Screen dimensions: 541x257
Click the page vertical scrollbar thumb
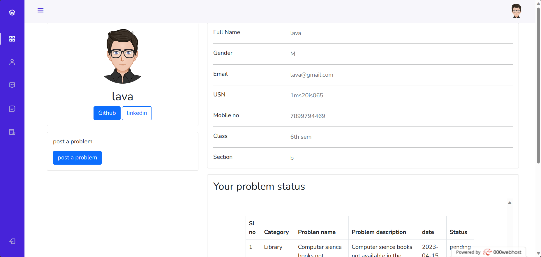pos(538,85)
